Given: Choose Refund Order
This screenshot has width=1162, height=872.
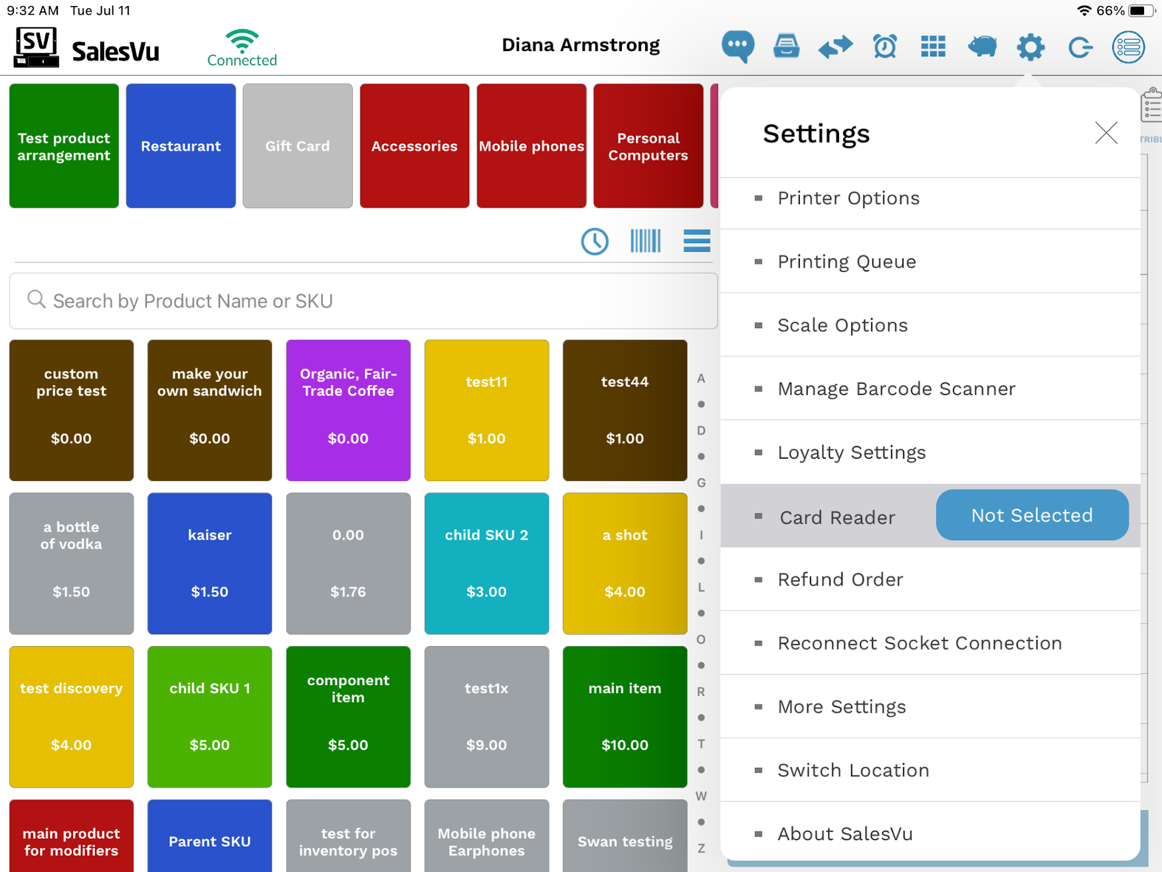Looking at the screenshot, I should [930, 580].
